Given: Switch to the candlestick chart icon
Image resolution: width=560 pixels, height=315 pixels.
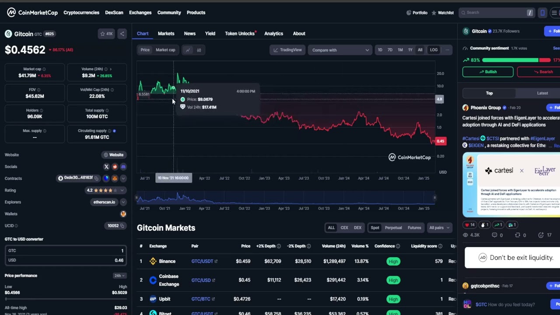Looking at the screenshot, I should click(x=199, y=50).
